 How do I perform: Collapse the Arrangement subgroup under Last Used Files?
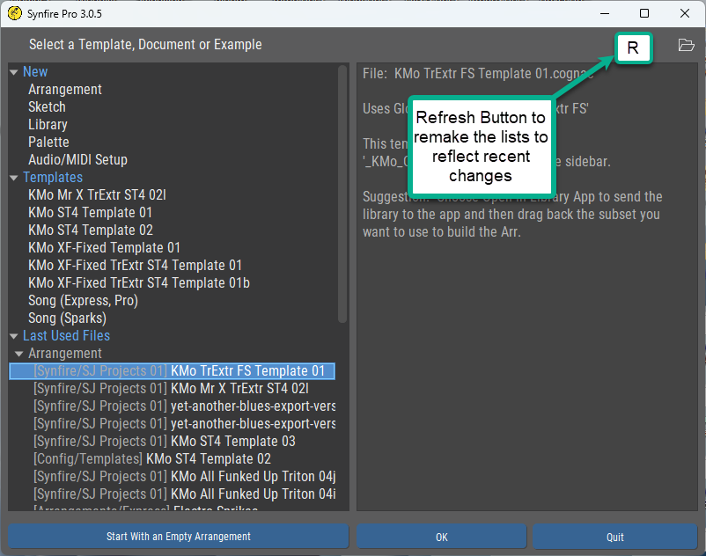pyautogui.click(x=19, y=354)
